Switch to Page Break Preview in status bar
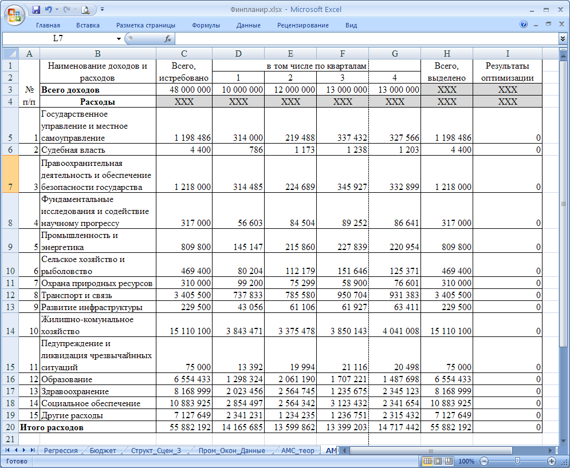Screen dimensions: 570x468 [x=449, y=461]
